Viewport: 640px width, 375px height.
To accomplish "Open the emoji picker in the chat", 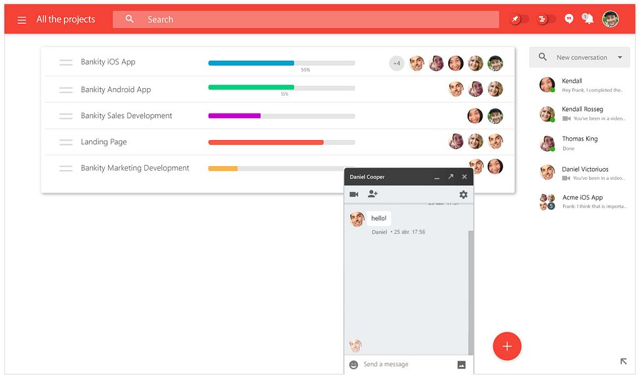I will click(354, 364).
